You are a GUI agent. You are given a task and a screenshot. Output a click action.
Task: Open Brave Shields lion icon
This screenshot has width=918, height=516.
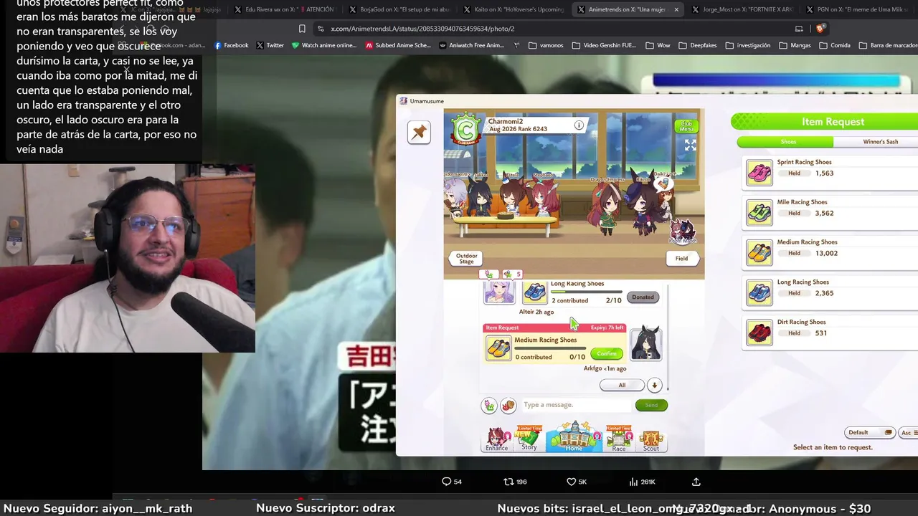[x=820, y=29]
